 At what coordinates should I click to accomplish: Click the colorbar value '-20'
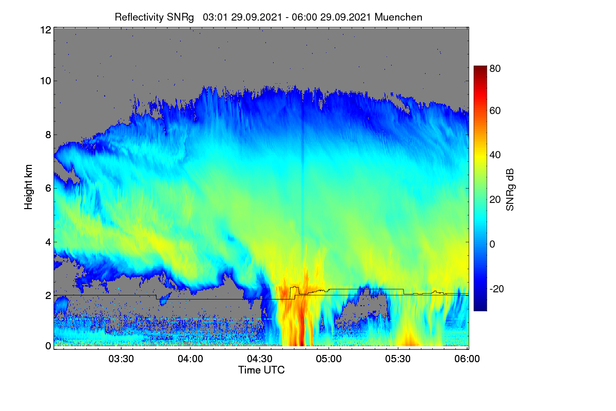497,289
